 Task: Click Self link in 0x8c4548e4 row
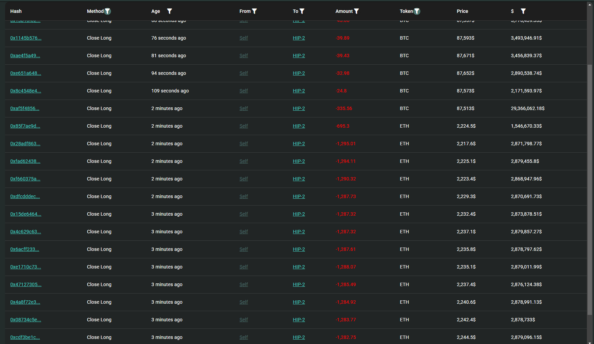pos(244,91)
